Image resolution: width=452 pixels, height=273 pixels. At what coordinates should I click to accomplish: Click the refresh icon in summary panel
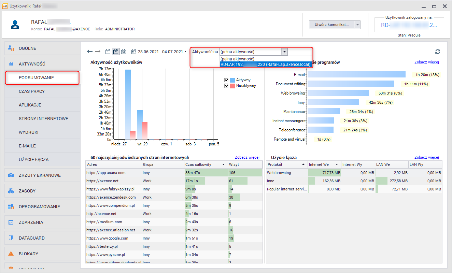coord(438,52)
